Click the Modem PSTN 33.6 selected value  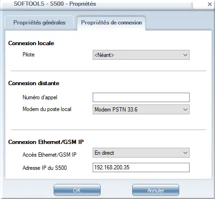tap(116, 110)
